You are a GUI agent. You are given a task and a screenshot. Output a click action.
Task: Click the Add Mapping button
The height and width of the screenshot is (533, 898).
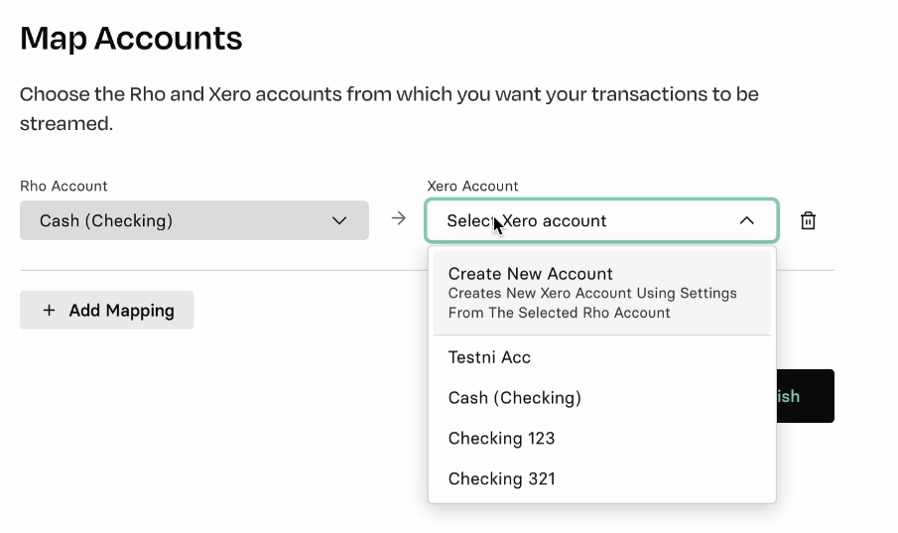pos(106,310)
